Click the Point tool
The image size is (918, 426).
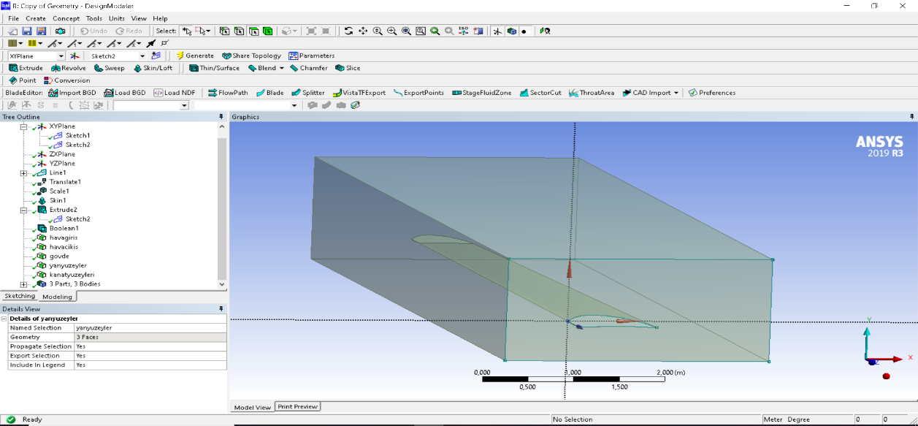click(x=23, y=80)
